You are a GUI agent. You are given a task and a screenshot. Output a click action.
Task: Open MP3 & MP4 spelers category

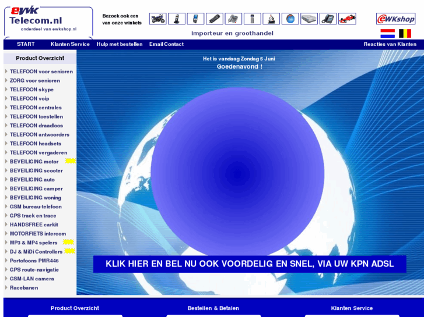33,243
